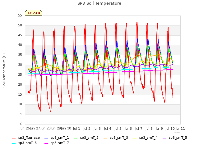Screen dimensions: 199x149
Task: Click the chart title SP3 Soil Temperature
Action: pos(99,3)
